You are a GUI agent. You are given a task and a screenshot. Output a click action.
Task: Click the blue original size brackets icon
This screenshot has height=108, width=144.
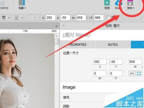pos(139,73)
